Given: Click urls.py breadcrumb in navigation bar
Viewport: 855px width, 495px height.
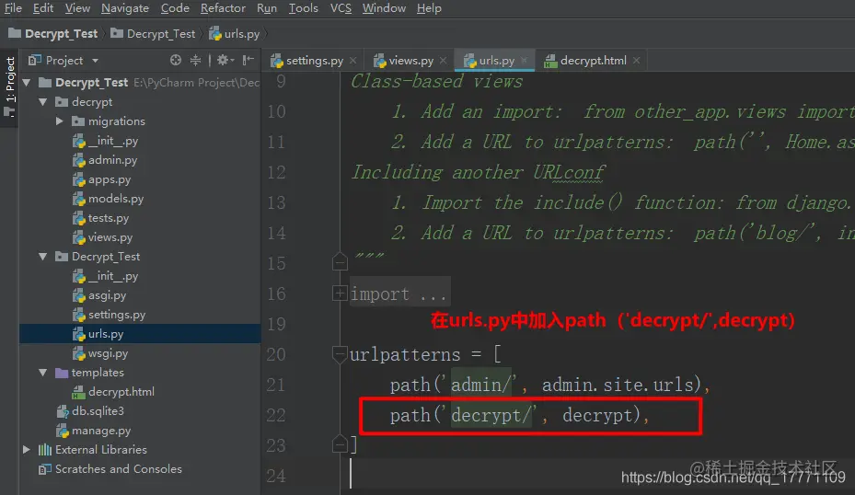Looking at the screenshot, I should point(235,34).
